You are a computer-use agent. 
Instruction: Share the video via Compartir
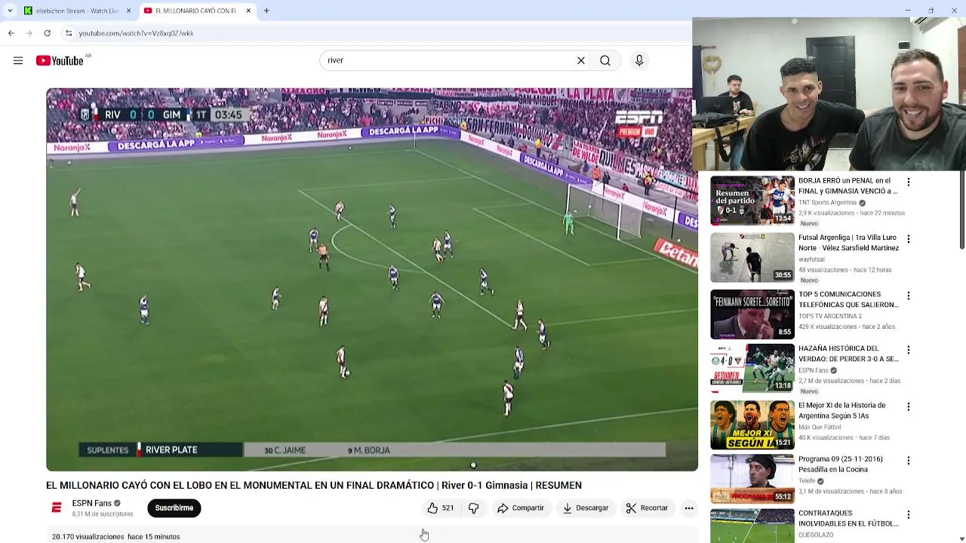(x=521, y=508)
